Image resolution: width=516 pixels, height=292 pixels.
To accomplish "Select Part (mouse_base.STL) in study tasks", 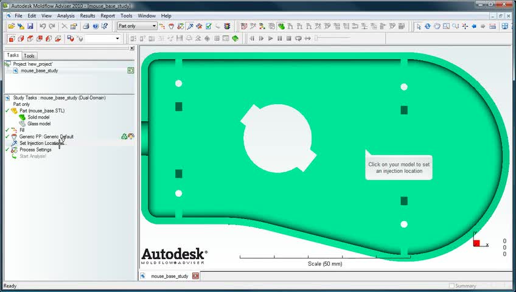I will click(x=42, y=111).
